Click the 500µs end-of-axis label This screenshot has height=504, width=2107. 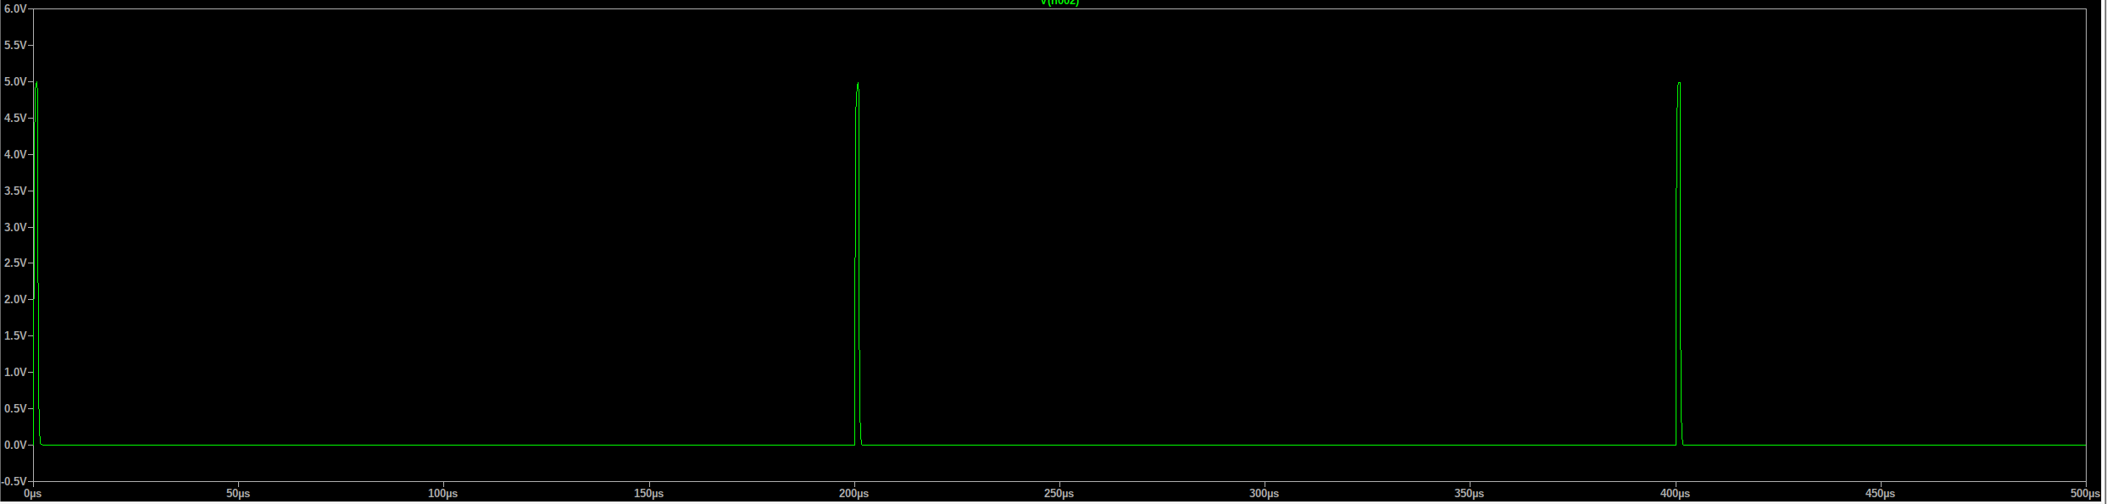click(x=2085, y=493)
